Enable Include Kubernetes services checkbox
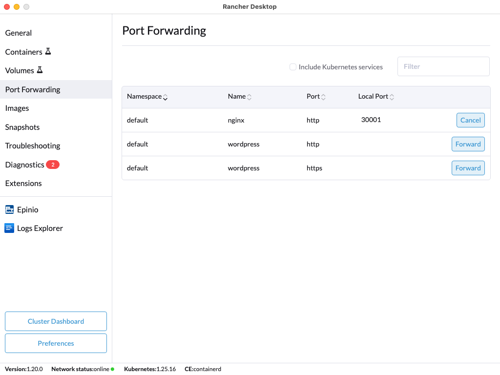Screen dimensions: 500x375 pos(293,67)
